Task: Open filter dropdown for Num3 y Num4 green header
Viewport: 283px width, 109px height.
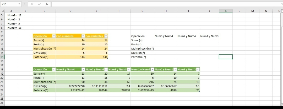Action: pos(83,69)
